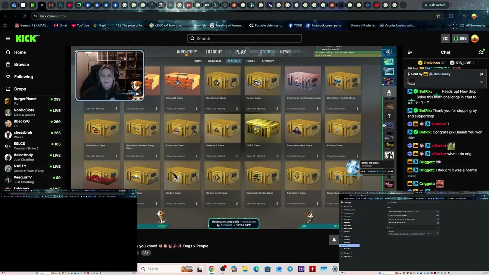Viewport: 489px width, 275px height.
Task: Open the NA5TY channel
Action: 32,168
